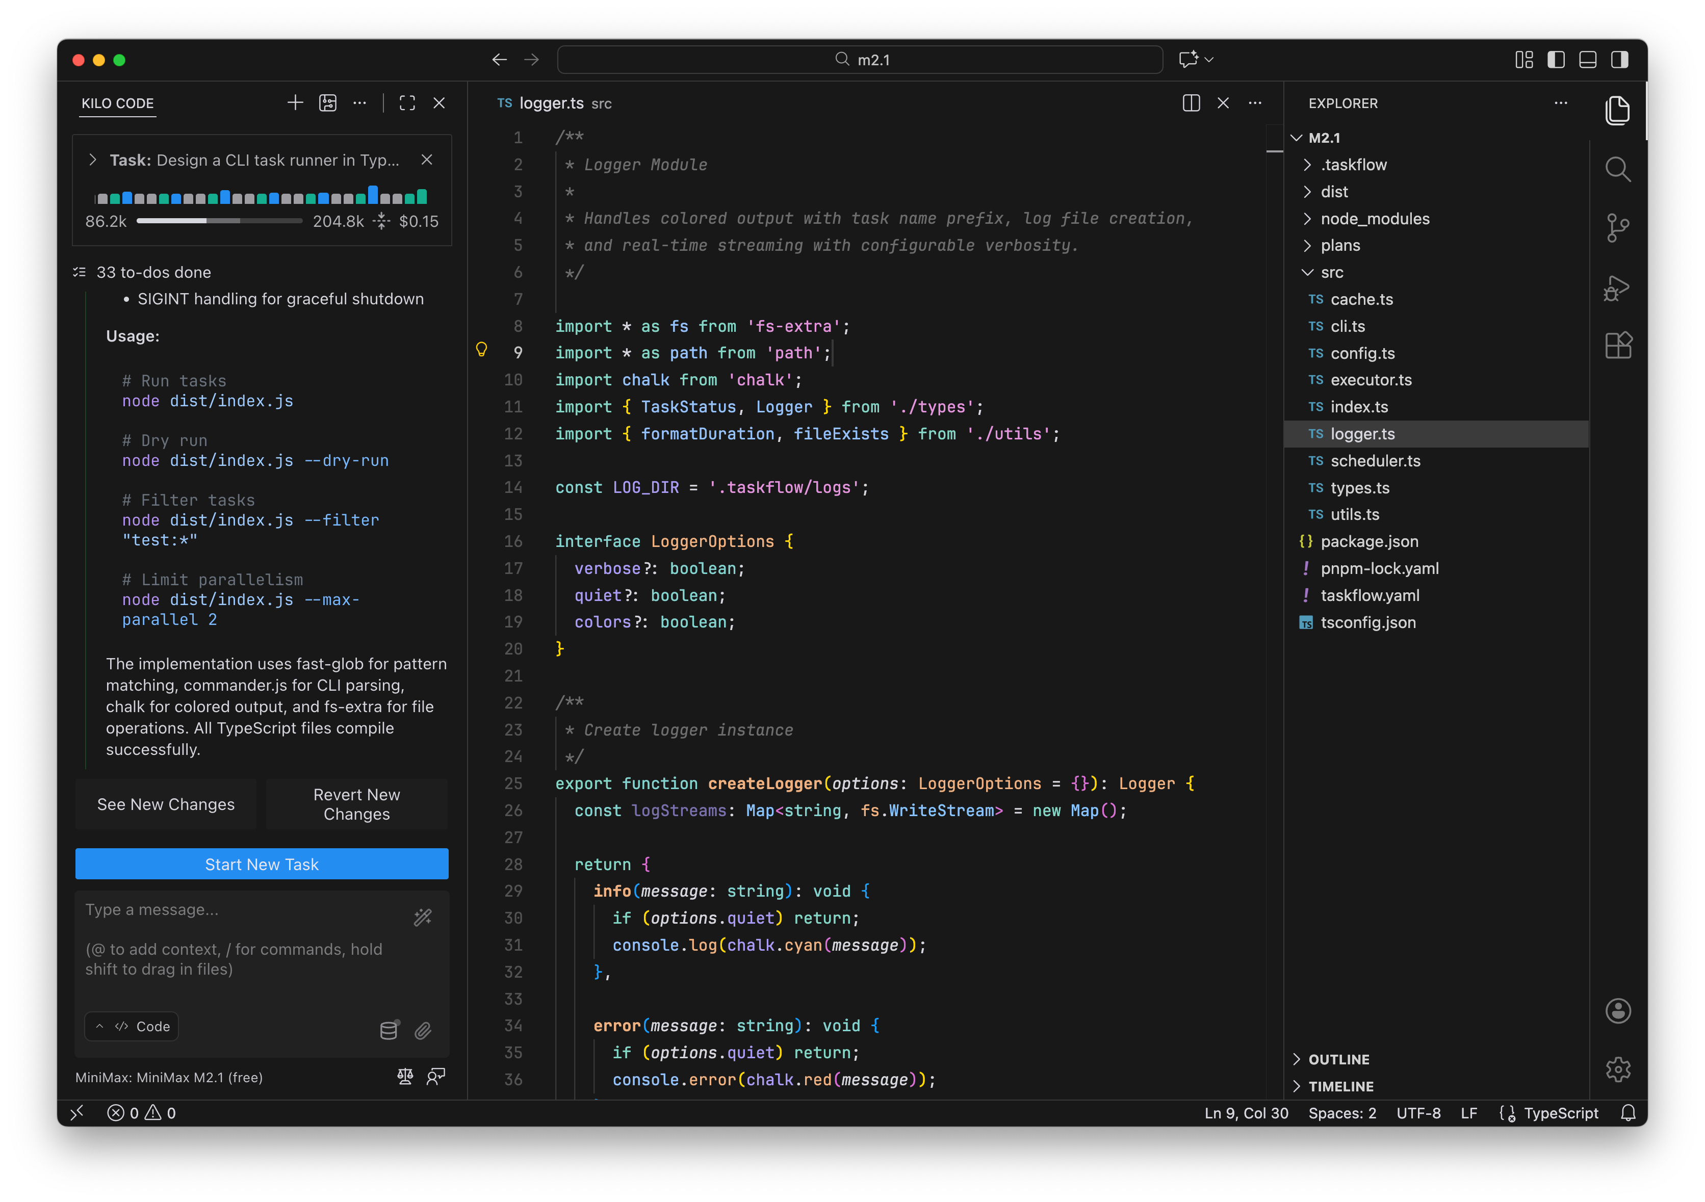
Task: Click plus icon for new Kilo task
Action: click(295, 103)
